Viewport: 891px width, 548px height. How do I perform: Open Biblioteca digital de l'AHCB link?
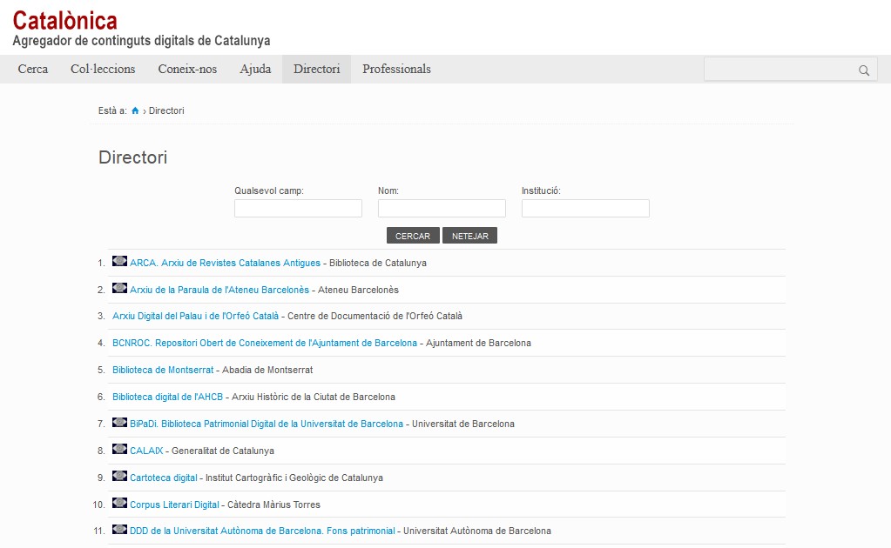pos(167,398)
